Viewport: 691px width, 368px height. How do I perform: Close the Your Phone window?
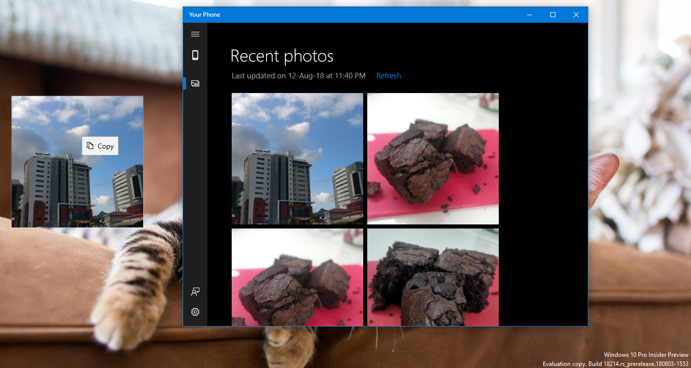coord(576,15)
